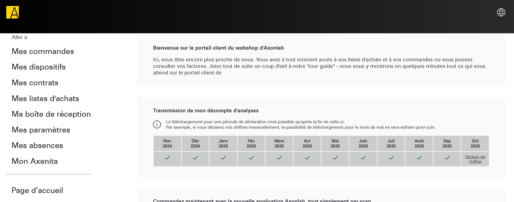Viewport: 514px width, 202px height.
Task: Select Mes listes d'achats
Action: 45,98
